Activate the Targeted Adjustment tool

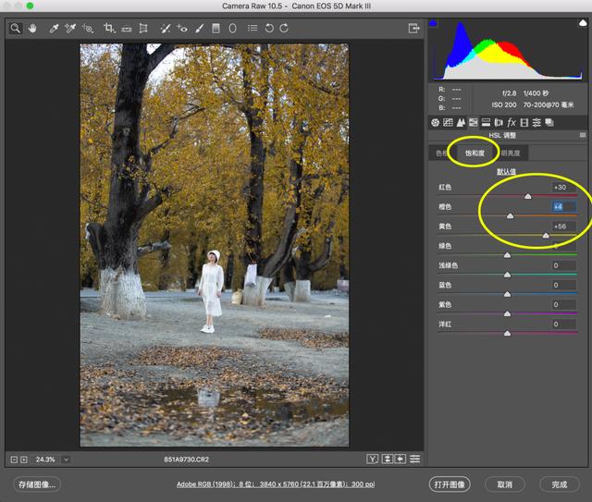(x=88, y=29)
